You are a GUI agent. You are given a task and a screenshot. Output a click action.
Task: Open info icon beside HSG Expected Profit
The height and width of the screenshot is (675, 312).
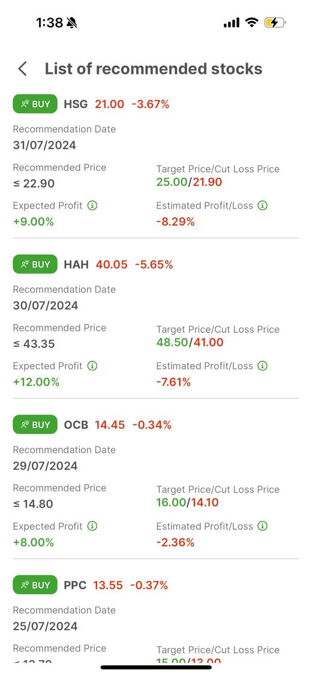pyautogui.click(x=92, y=205)
